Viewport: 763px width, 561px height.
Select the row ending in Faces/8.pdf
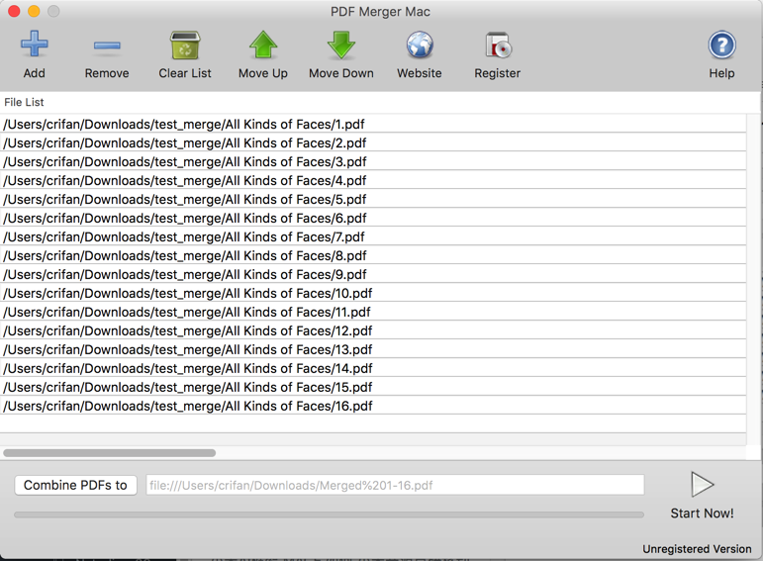coord(373,255)
